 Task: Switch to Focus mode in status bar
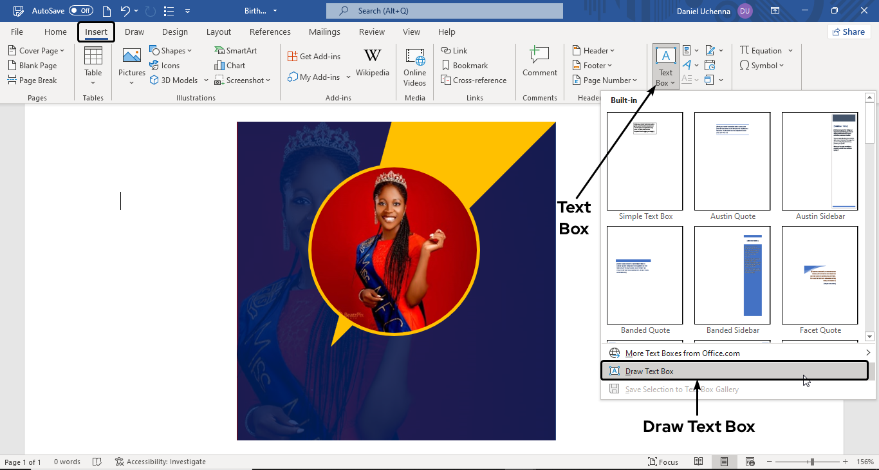click(x=663, y=462)
